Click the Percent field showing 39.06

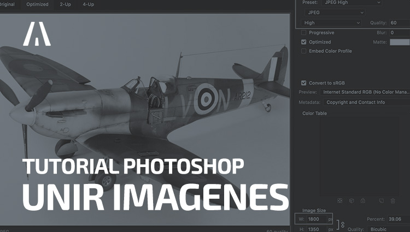(x=399, y=219)
